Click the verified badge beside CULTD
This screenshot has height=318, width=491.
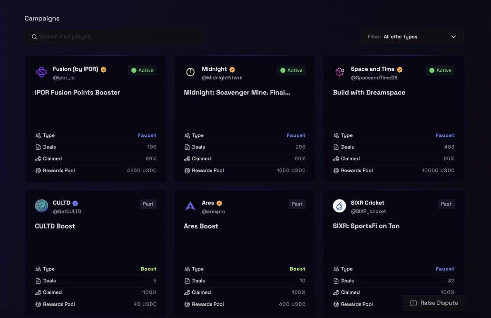(x=75, y=203)
